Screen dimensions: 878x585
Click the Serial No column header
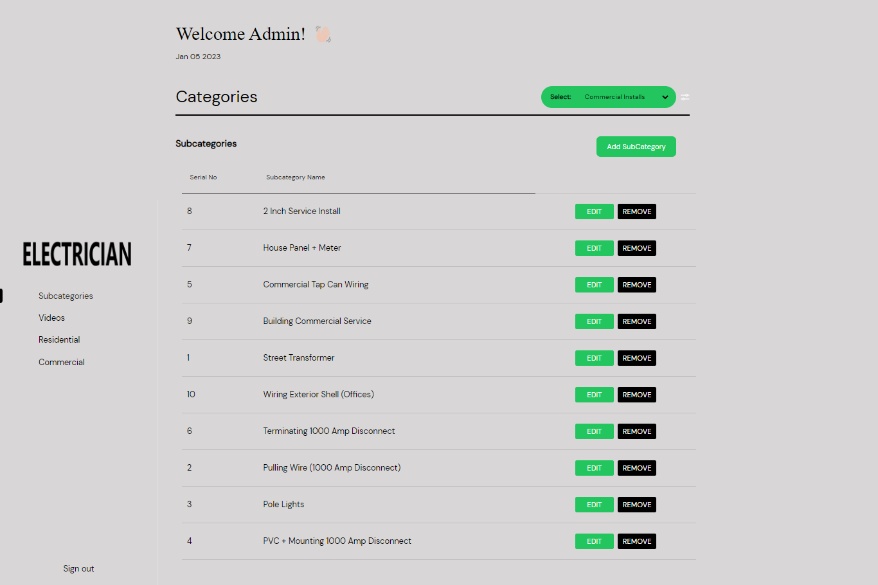[x=203, y=177]
